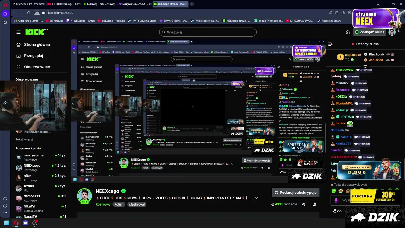Open the Rosalie na Steam bookmark
This screenshot has height=228, width=405.
[329, 21]
